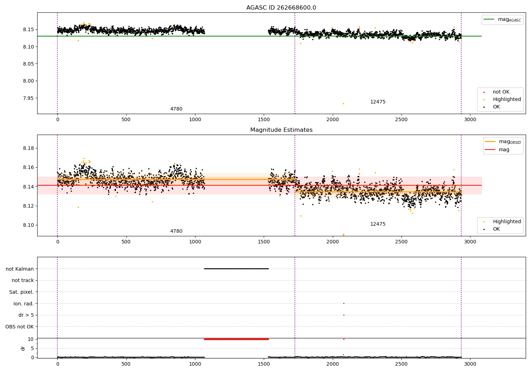Click the marker in the dr > 5 row
The image size is (531, 372).
pyautogui.click(x=344, y=315)
